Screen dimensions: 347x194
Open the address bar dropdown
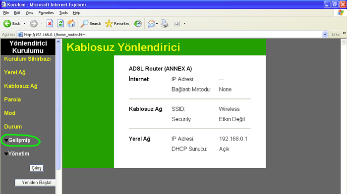coord(325,35)
